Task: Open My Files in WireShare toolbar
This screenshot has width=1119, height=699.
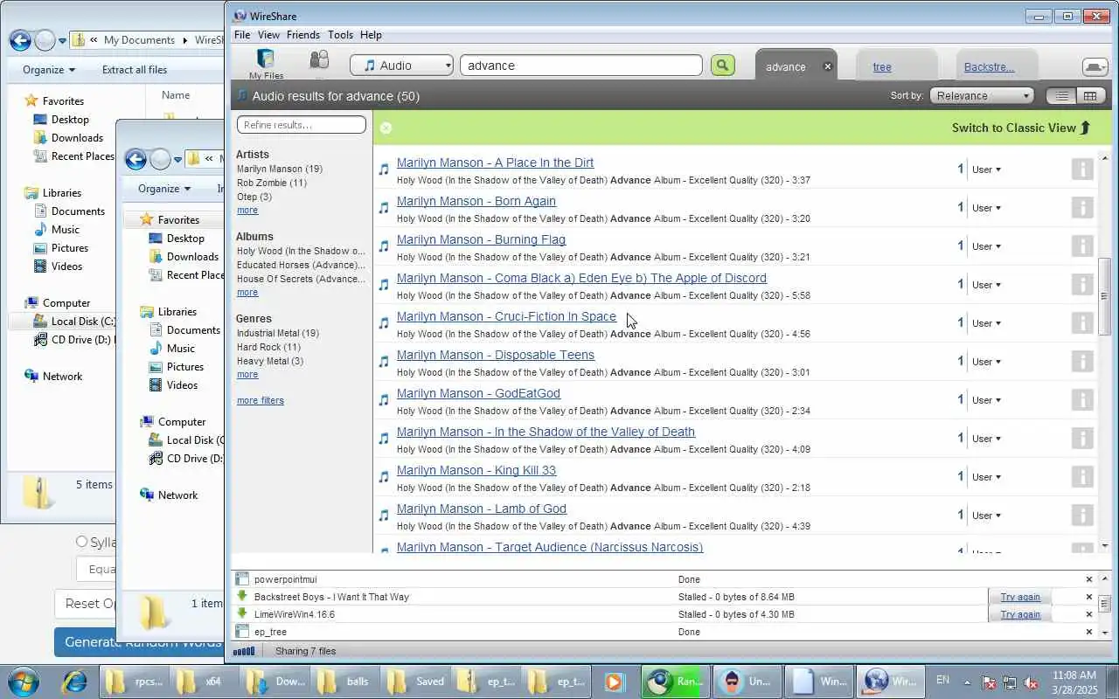Action: (266, 64)
